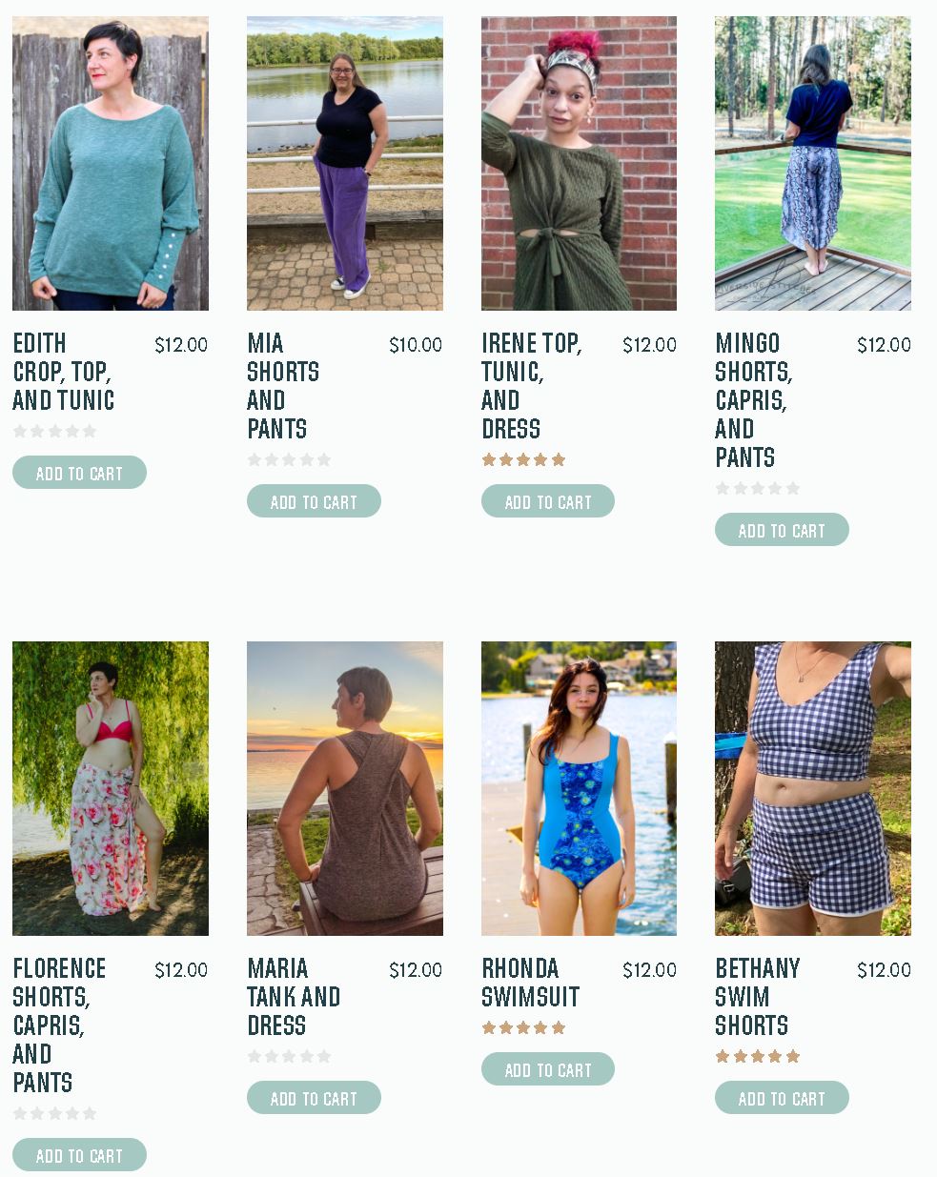Add Irene Top, Tunic, and Dress to cart
The image size is (937, 1177).
coord(548,501)
